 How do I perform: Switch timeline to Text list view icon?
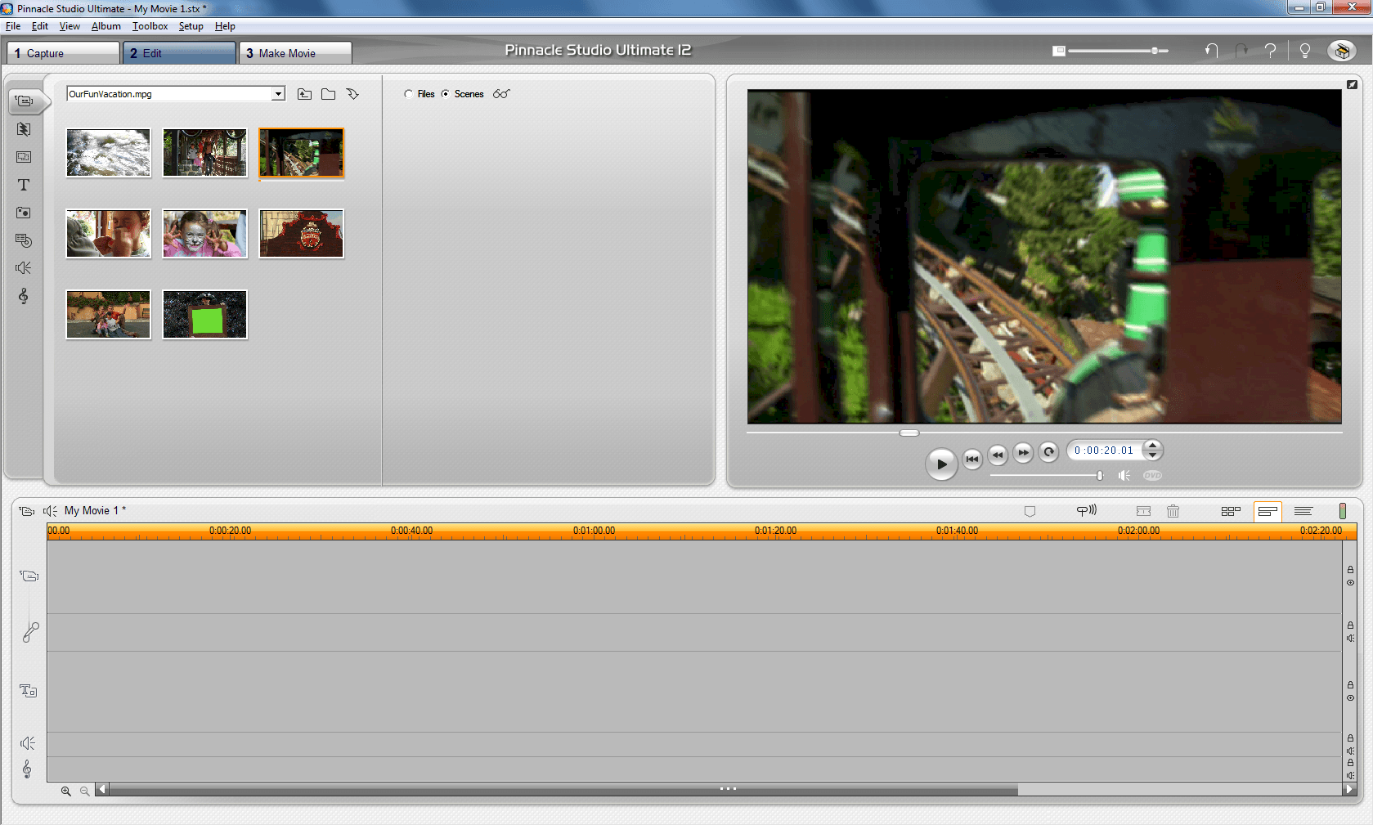[1303, 511]
